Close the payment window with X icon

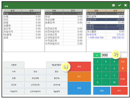coord(125,5)
